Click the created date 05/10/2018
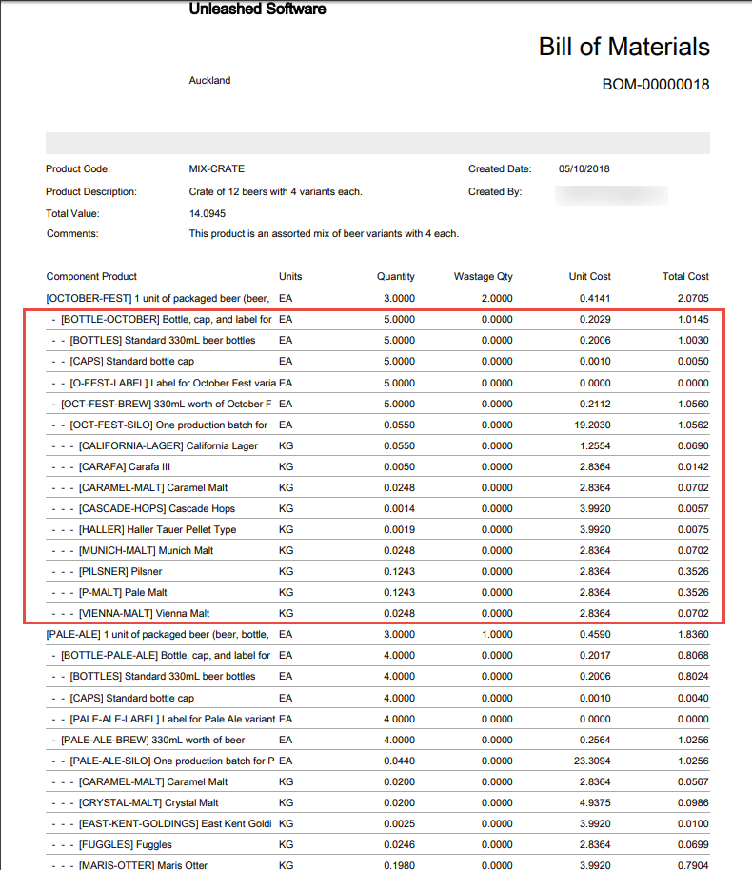This screenshot has width=752, height=870. [x=584, y=168]
